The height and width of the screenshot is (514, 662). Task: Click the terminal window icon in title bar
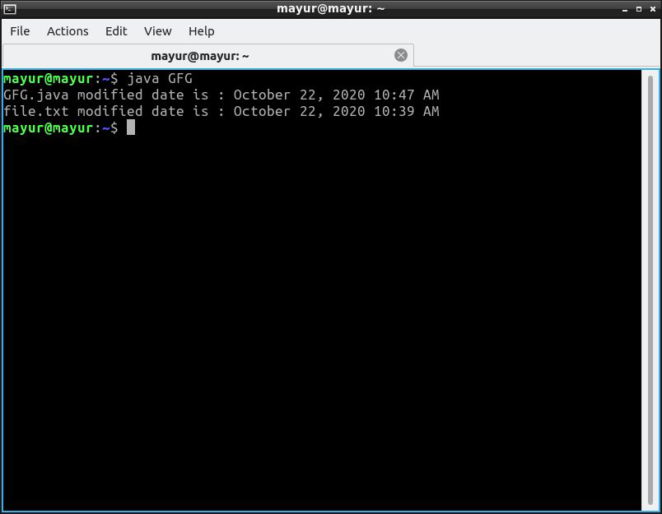click(10, 9)
